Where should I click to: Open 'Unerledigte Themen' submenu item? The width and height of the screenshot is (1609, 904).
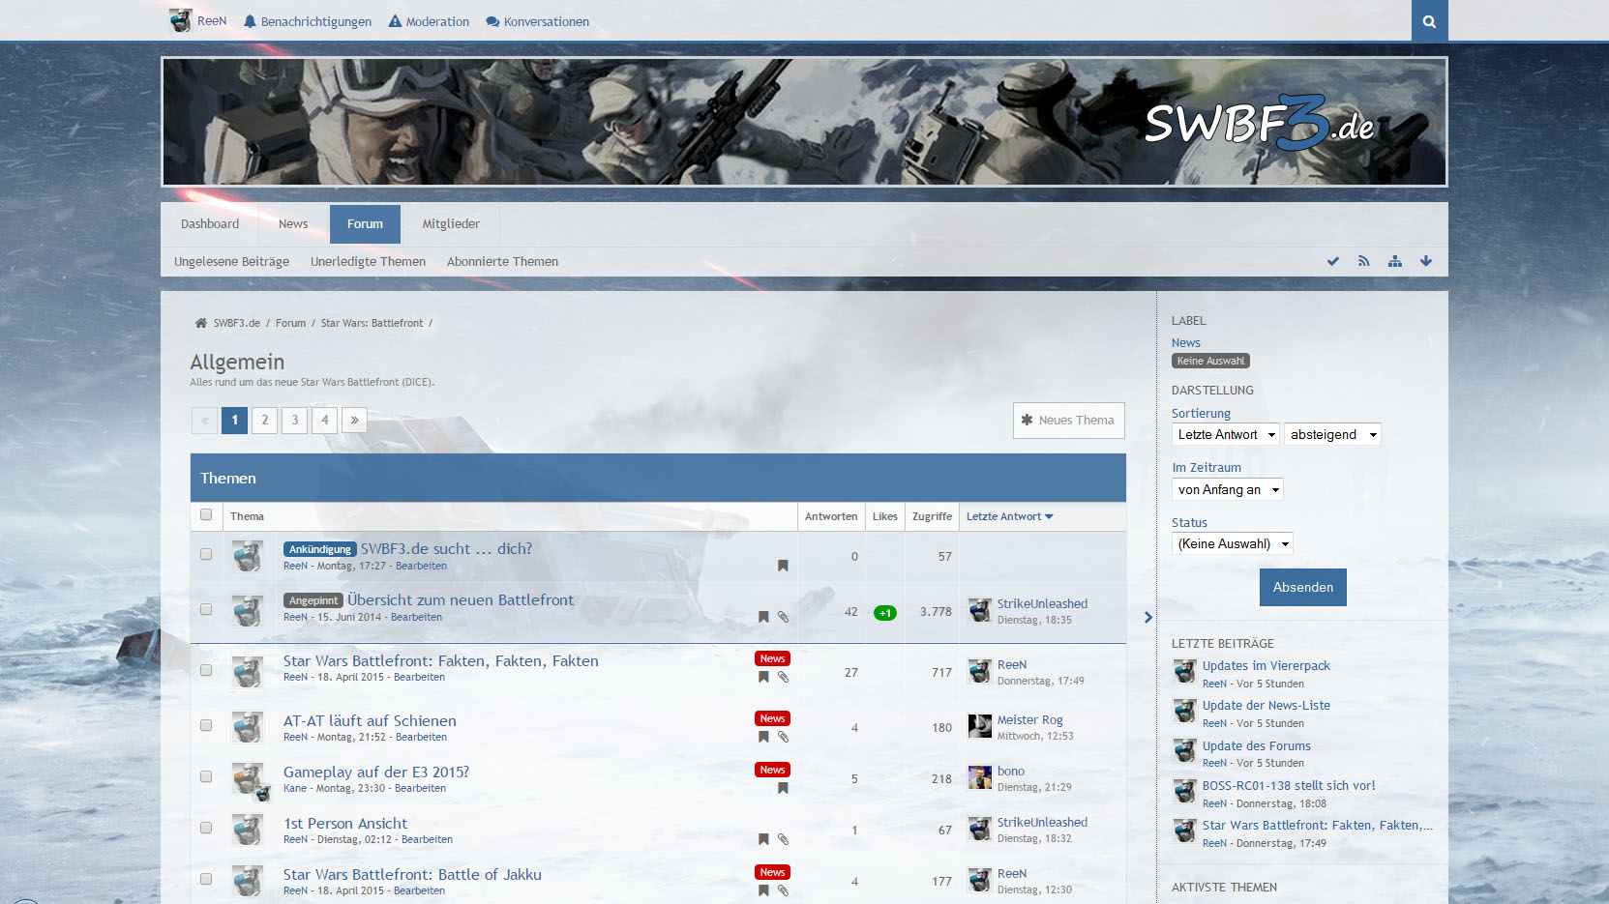coord(368,261)
